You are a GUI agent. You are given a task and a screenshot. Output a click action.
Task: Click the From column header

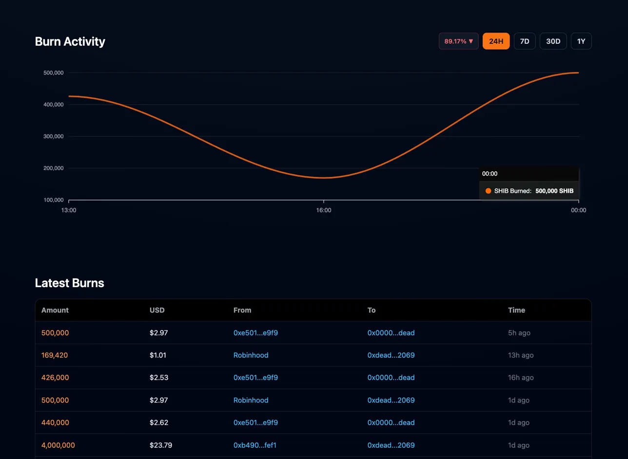(x=242, y=310)
